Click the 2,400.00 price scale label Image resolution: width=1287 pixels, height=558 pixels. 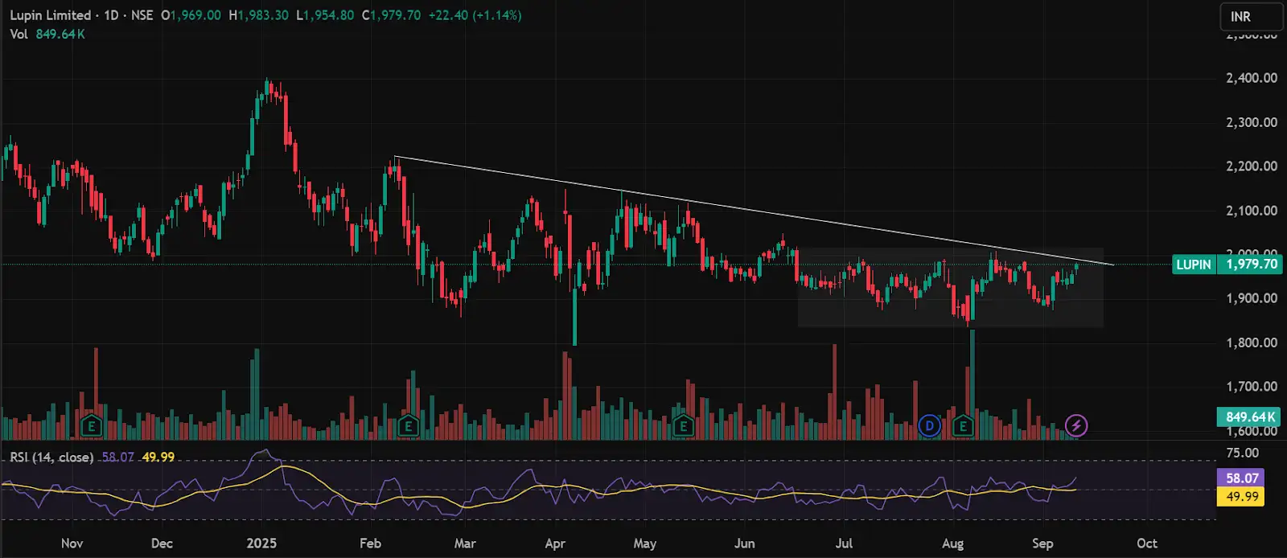[x=1252, y=78]
